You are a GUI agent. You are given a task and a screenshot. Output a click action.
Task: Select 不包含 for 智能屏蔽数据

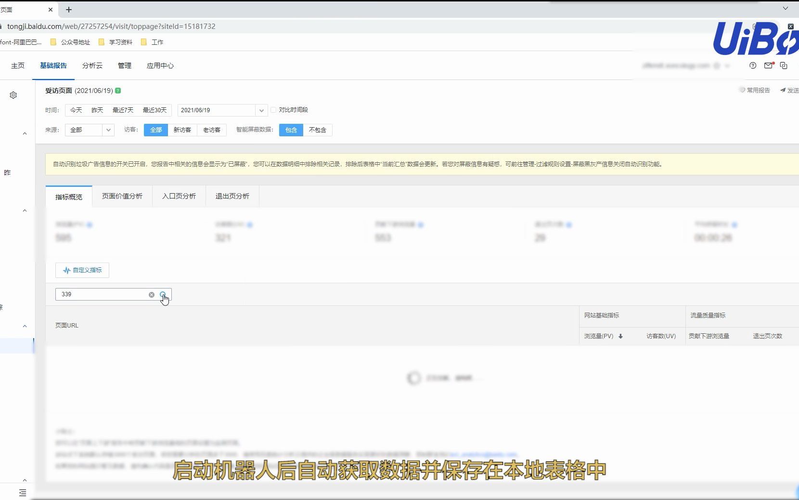pyautogui.click(x=318, y=130)
